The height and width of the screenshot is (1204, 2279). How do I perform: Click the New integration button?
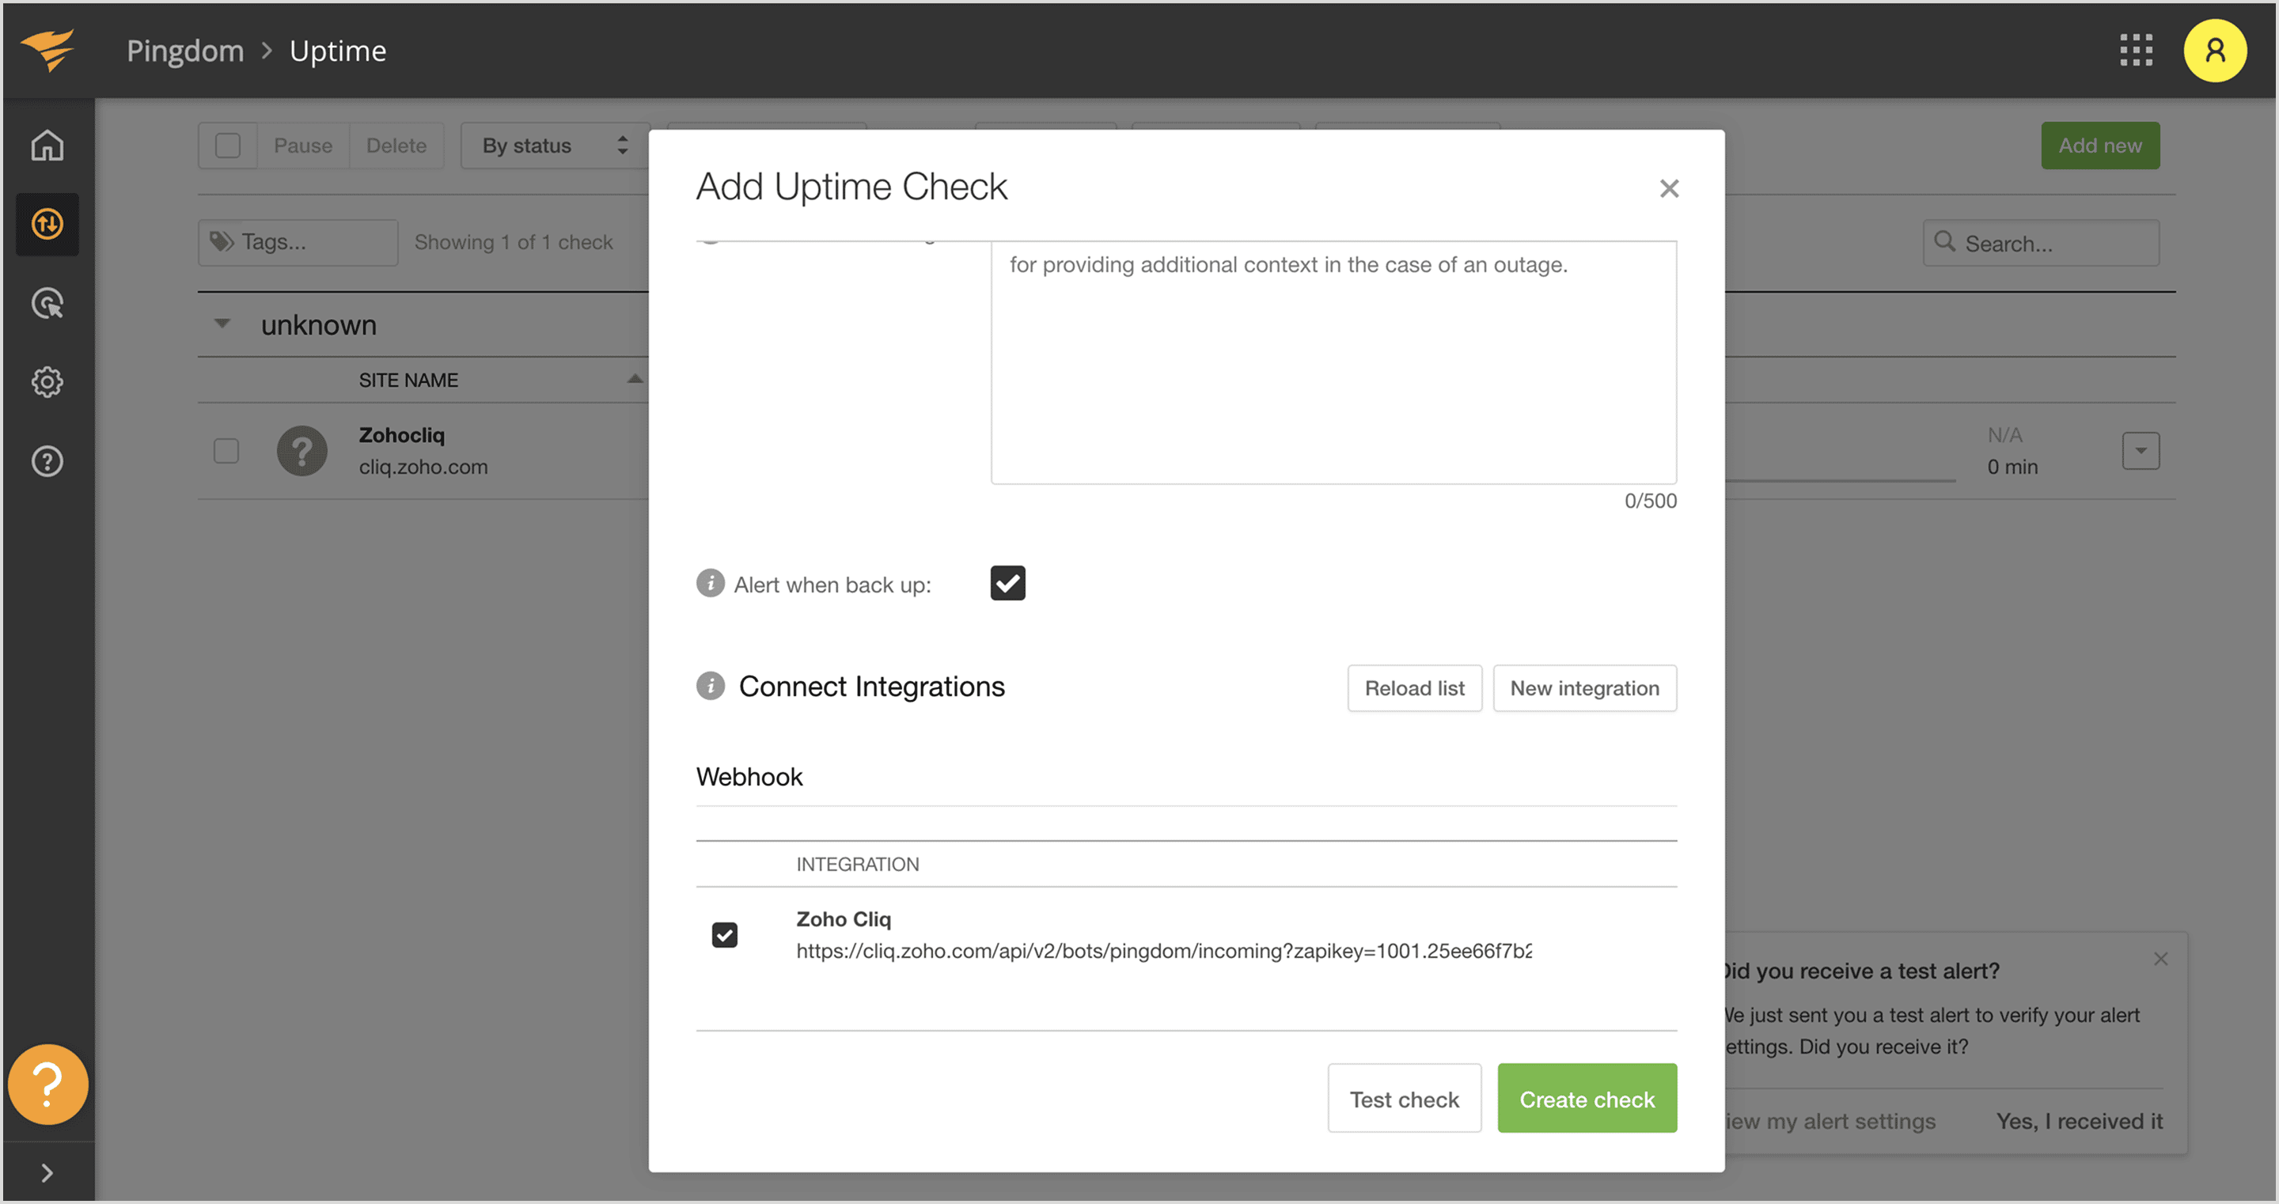point(1583,688)
